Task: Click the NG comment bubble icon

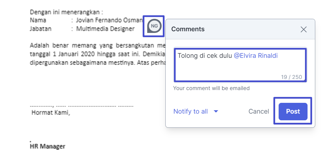Action: point(154,26)
